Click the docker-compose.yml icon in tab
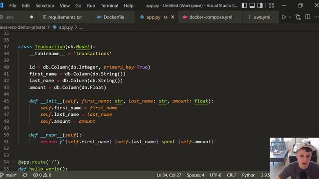This screenshot has width=319, height=179. click(x=185, y=17)
